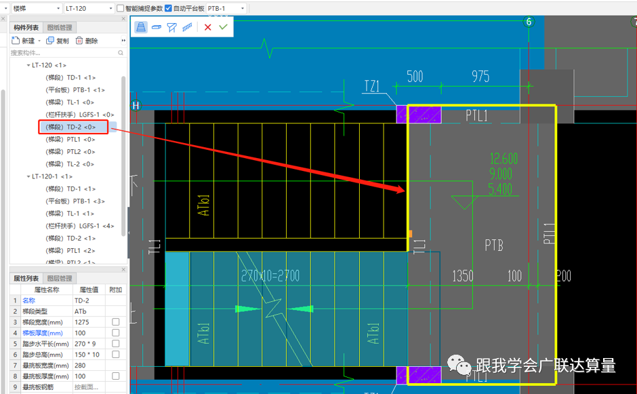Open the leftmost dropdown arrow in top bar
Screen dimensions: 637x394
[x=5, y=8]
